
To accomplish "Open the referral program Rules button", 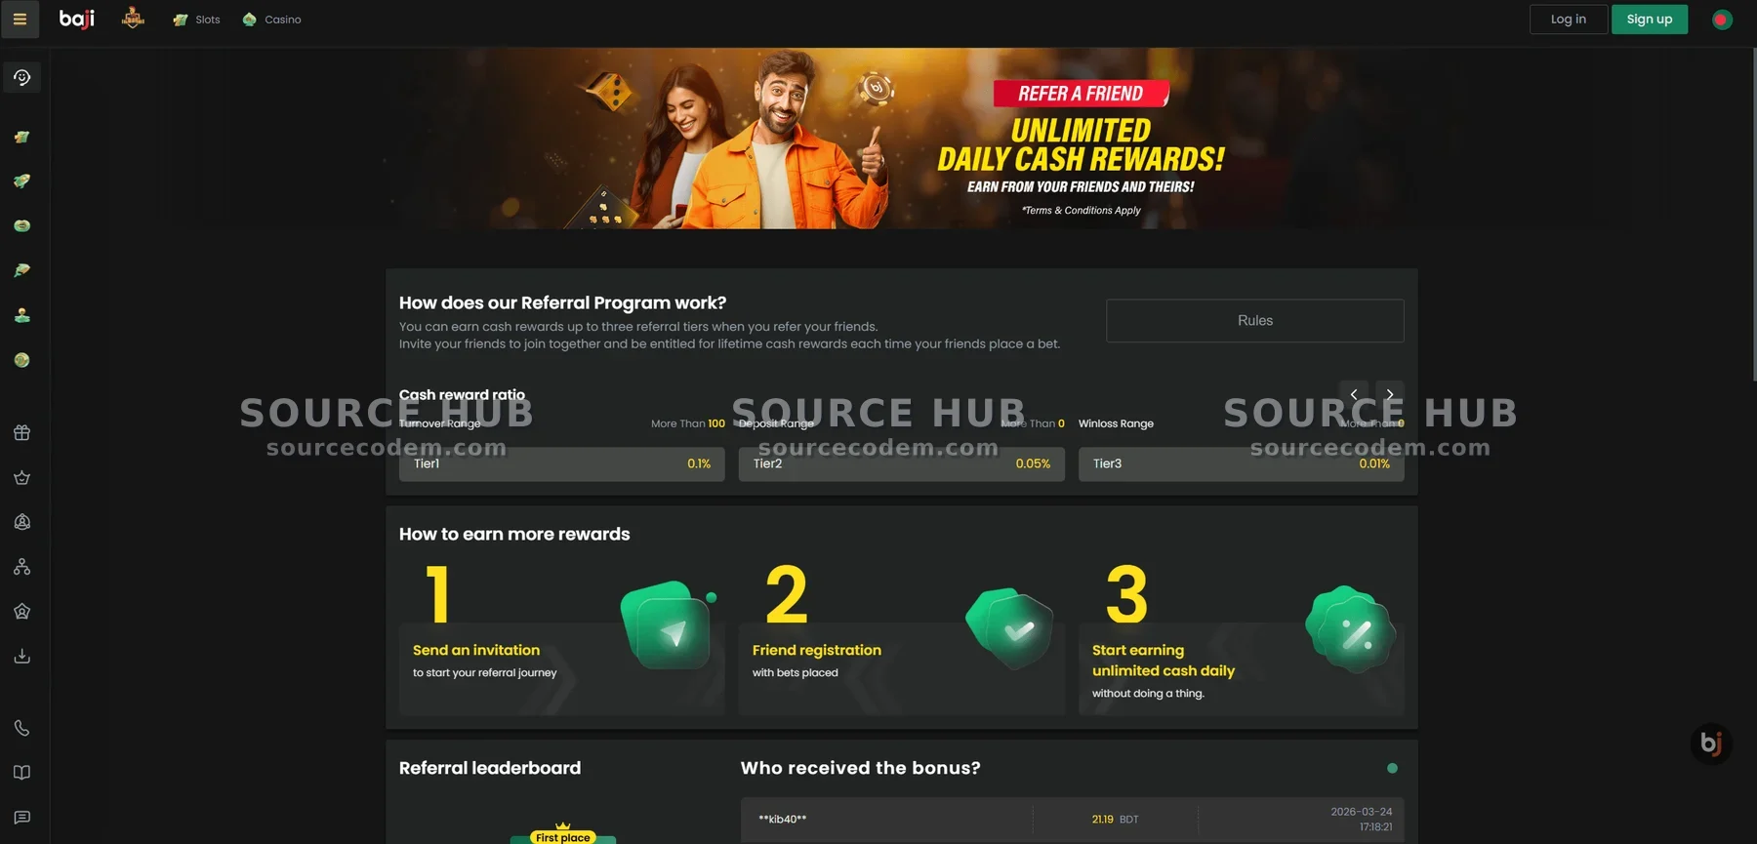I will tap(1254, 321).
